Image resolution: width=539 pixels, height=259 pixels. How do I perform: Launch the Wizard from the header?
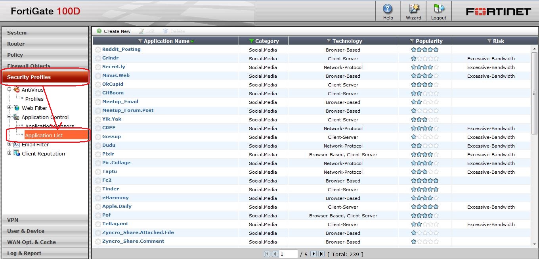coord(414,9)
